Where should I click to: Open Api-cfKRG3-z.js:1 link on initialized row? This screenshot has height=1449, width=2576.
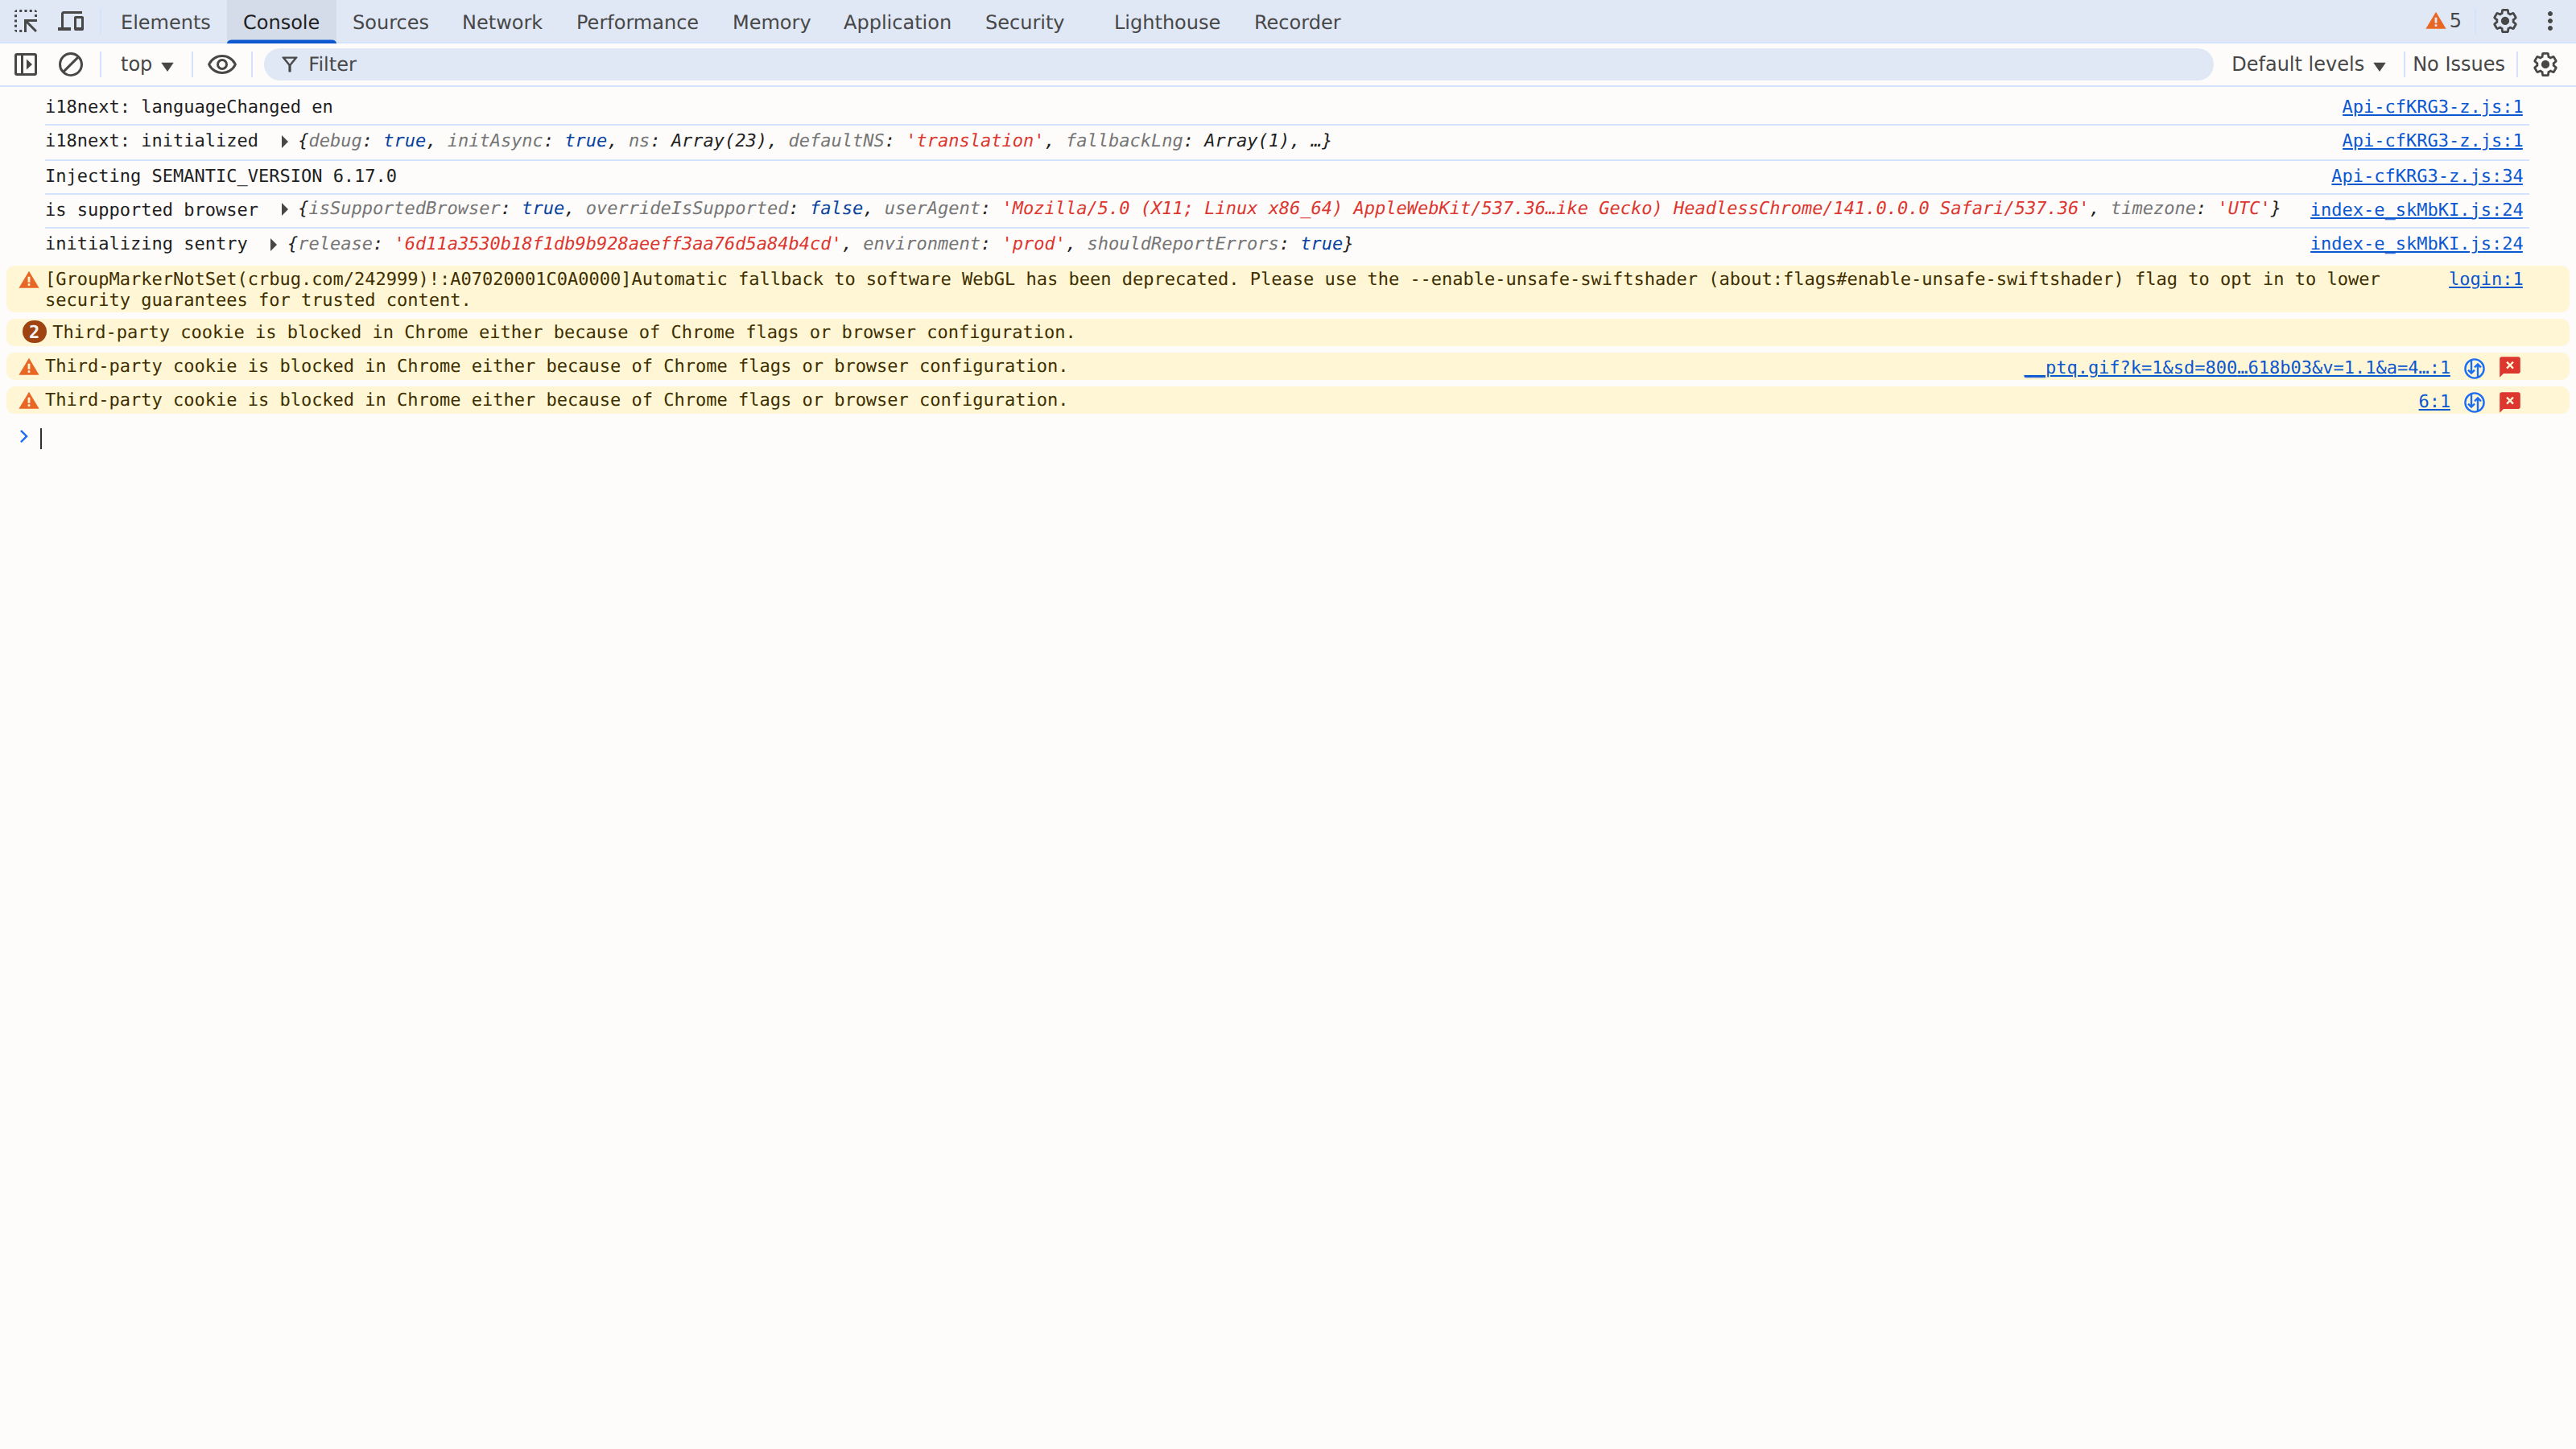[2432, 141]
